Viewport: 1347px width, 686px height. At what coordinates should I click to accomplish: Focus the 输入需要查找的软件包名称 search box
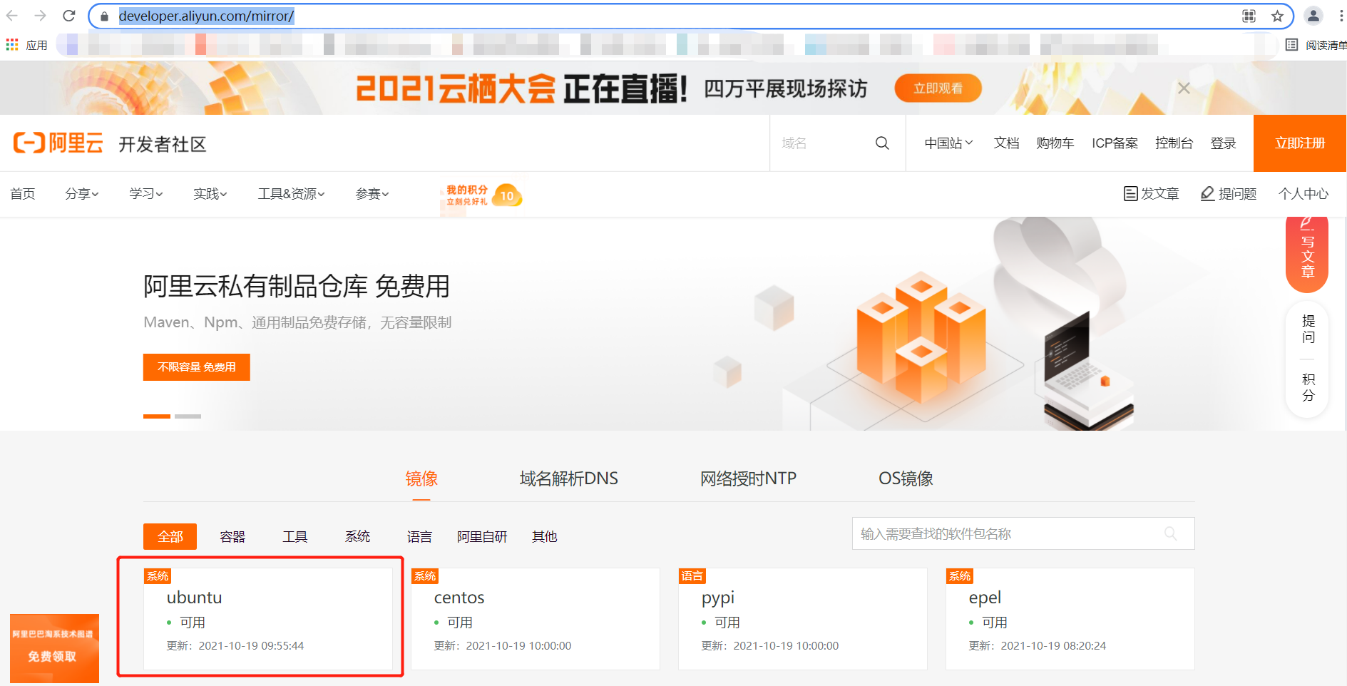tap(1023, 533)
